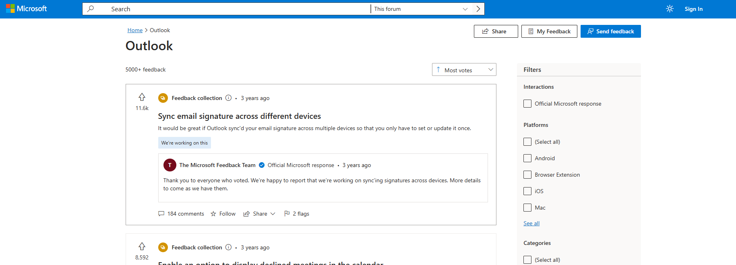Click the info icon on second Feedback collection
Viewport: 736px width, 265px height.
228,247
